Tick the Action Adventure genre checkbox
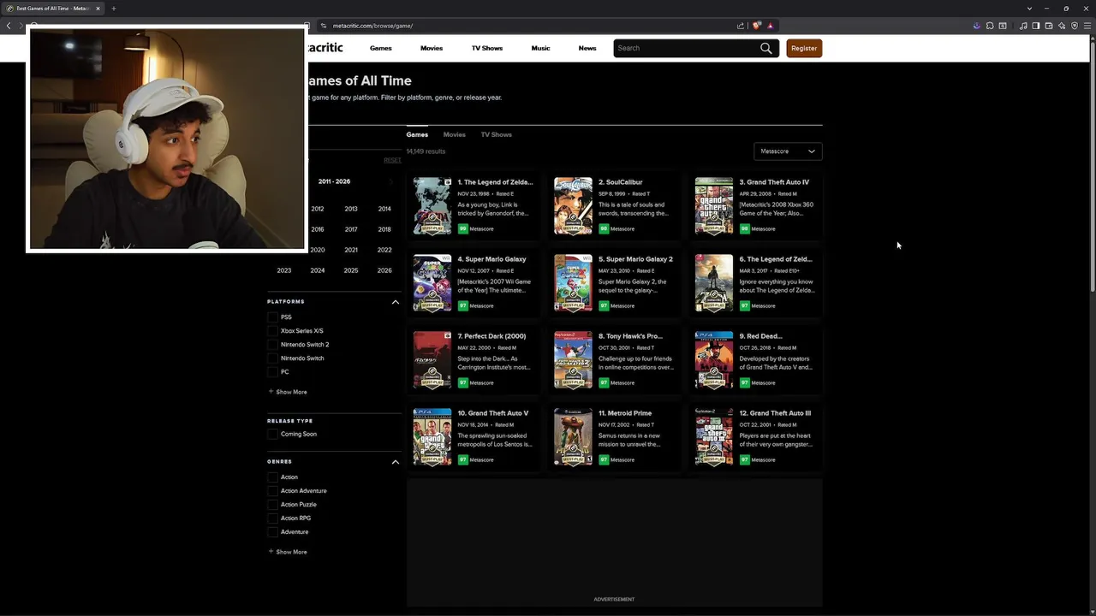This screenshot has height=616, width=1096. 272,491
